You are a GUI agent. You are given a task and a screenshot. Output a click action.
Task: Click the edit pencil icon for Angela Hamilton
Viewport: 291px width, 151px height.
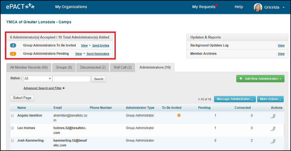point(273,116)
